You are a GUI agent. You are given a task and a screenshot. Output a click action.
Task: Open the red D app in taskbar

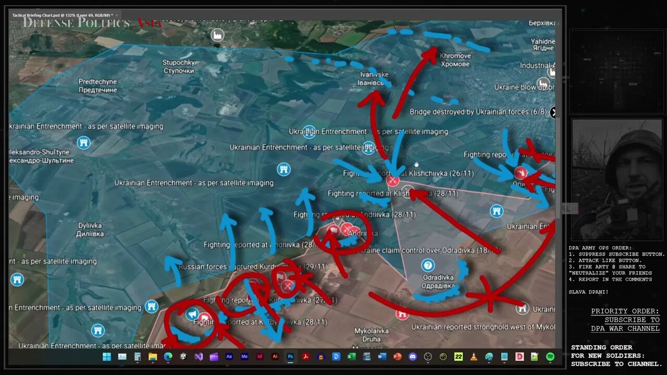(x=520, y=357)
